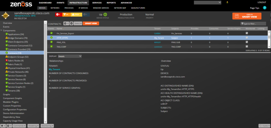Open the Display Details dropdown
This screenshot has height=128, width=271.
coord(70,56)
